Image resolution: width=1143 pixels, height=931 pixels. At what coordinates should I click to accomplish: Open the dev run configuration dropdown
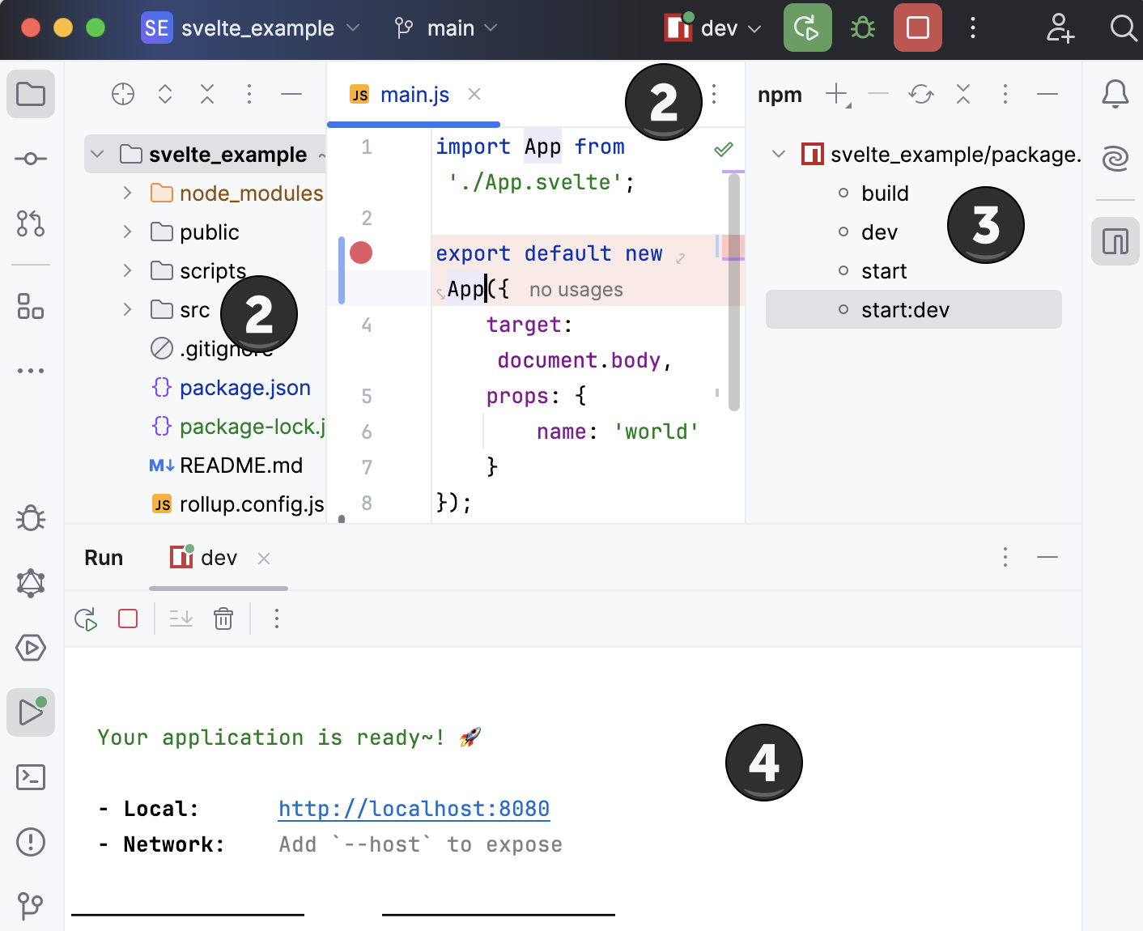click(711, 28)
